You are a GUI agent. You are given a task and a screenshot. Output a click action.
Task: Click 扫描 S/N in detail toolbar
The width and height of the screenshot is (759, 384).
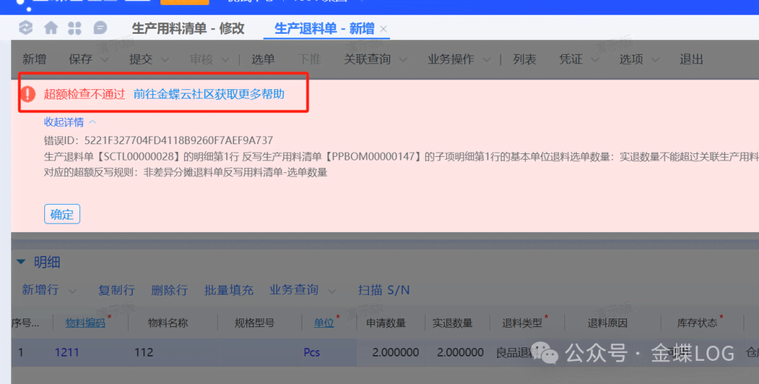pyautogui.click(x=383, y=290)
